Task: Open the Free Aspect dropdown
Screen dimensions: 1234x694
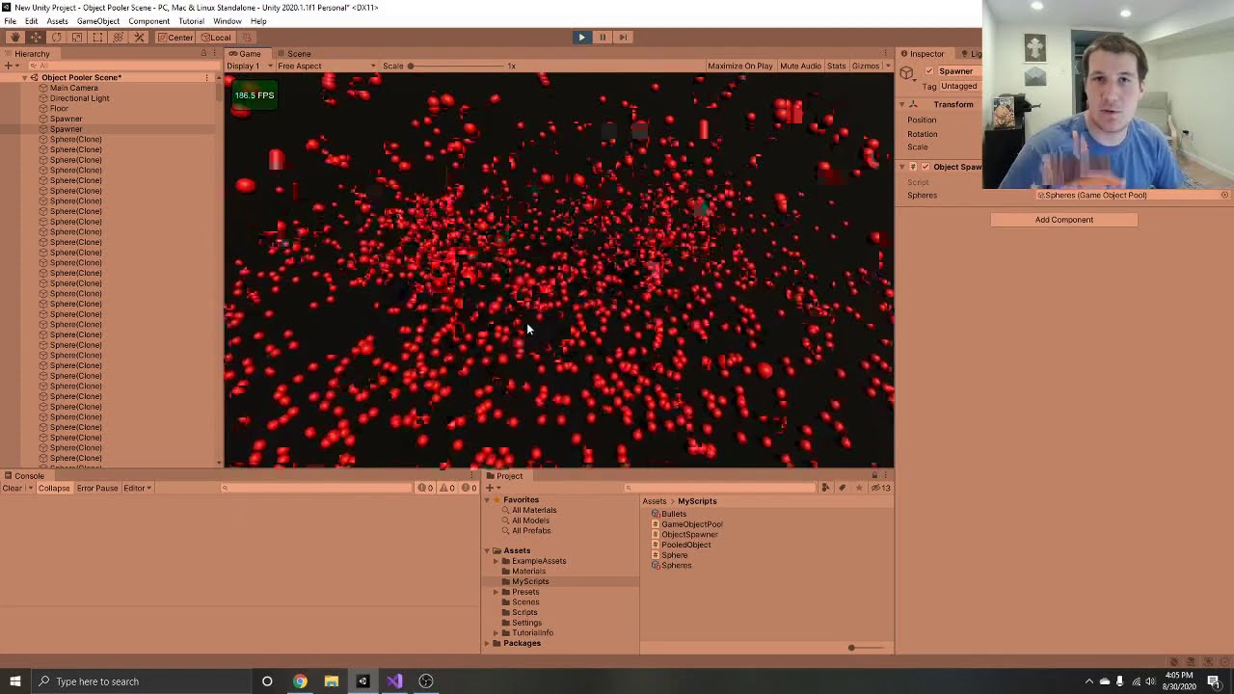Action: [327, 67]
